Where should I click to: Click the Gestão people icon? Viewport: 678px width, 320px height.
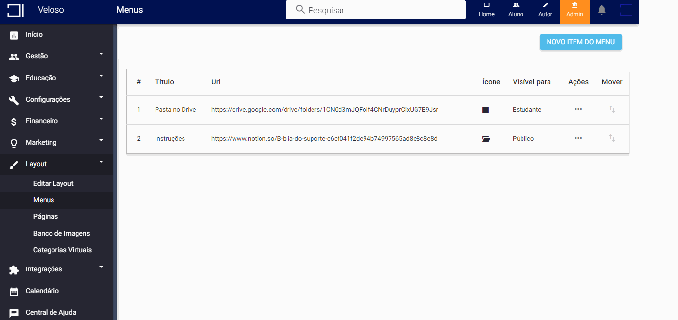[x=14, y=57]
